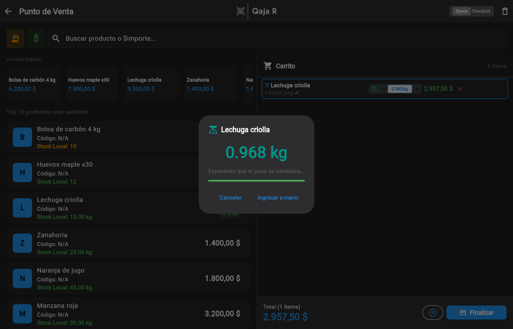Viewport: 513px width, 329px height.
Task: Go back using the arrow icon
Action: coord(8,11)
